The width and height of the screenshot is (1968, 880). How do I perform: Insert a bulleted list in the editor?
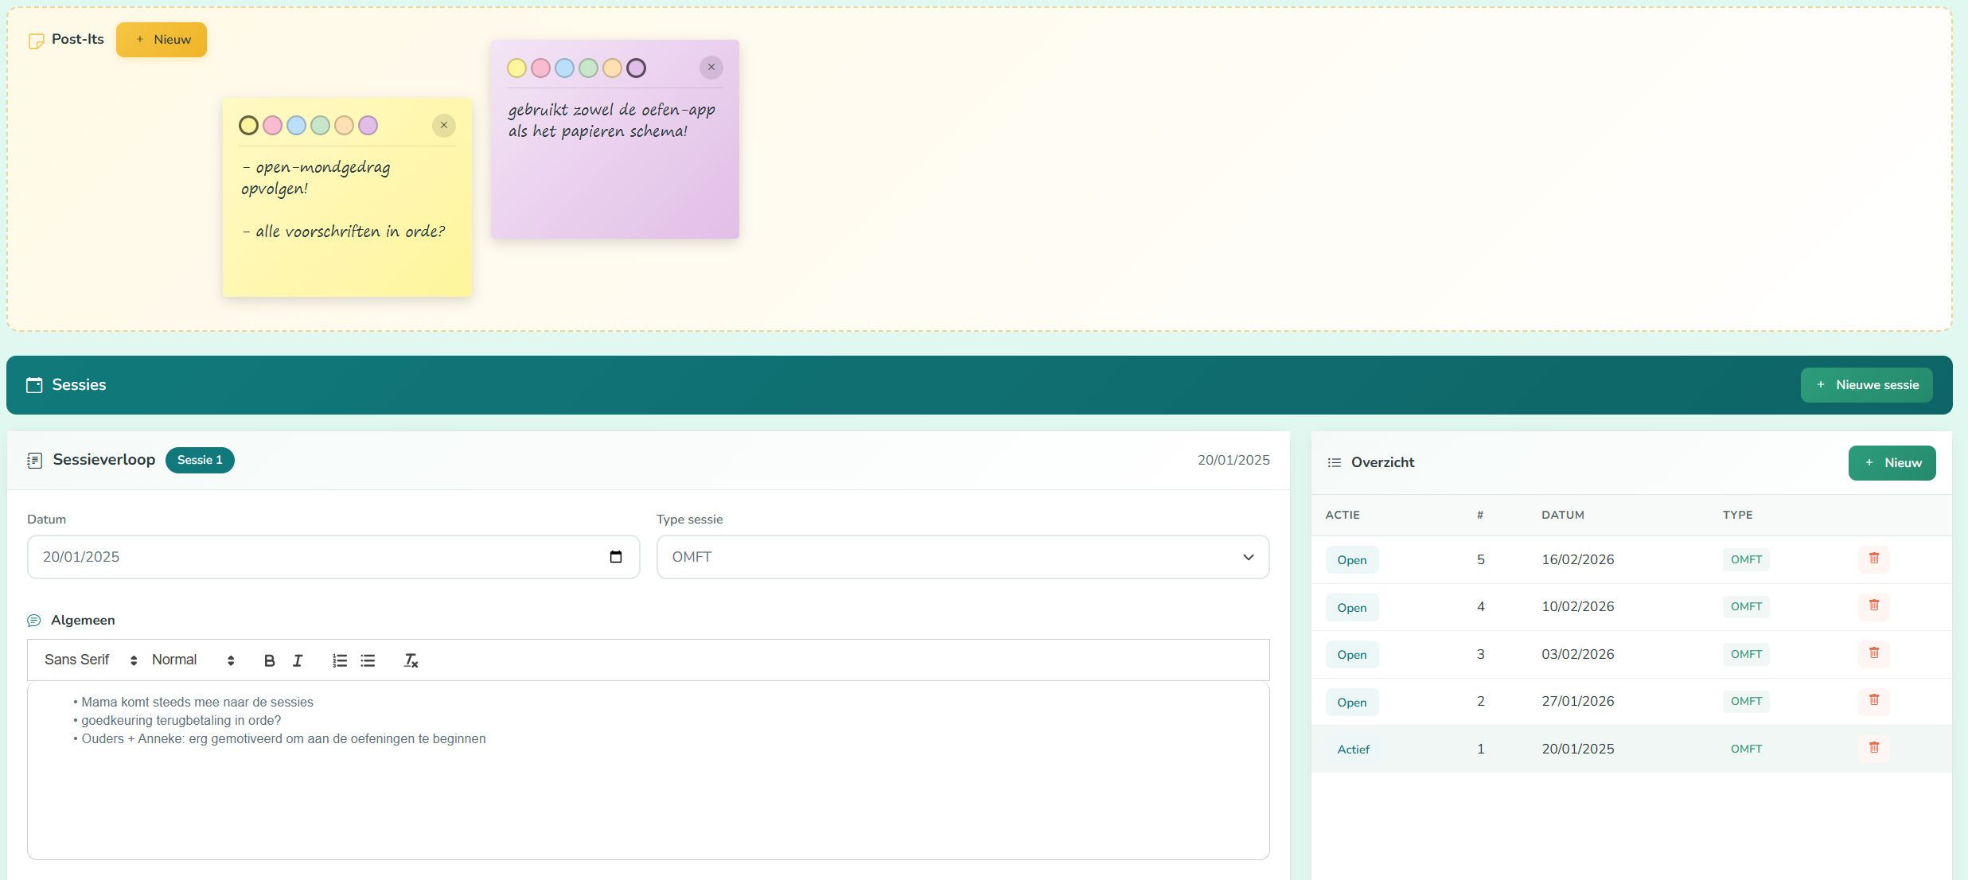click(368, 660)
